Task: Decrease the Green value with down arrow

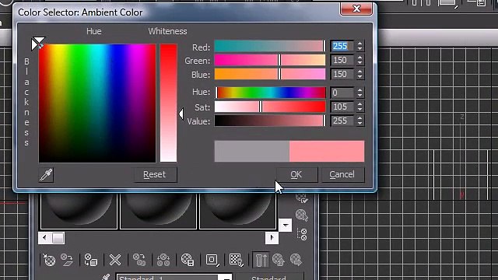Action: (359, 62)
